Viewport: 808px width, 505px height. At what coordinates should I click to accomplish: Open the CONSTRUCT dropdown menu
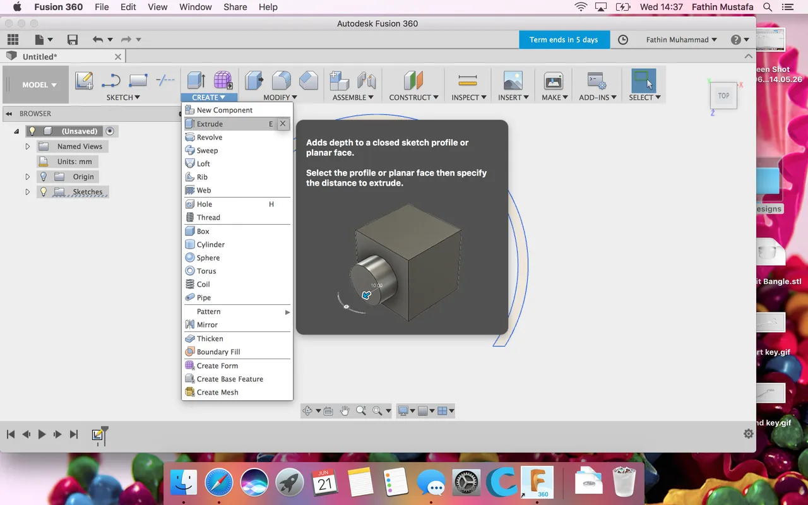[414, 98]
